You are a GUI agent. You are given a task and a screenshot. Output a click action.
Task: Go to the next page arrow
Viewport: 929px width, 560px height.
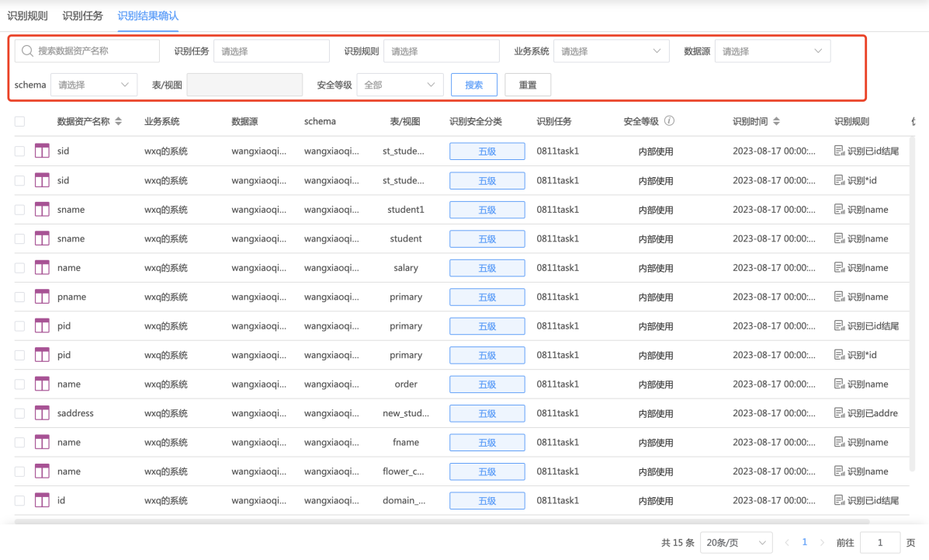click(x=822, y=542)
